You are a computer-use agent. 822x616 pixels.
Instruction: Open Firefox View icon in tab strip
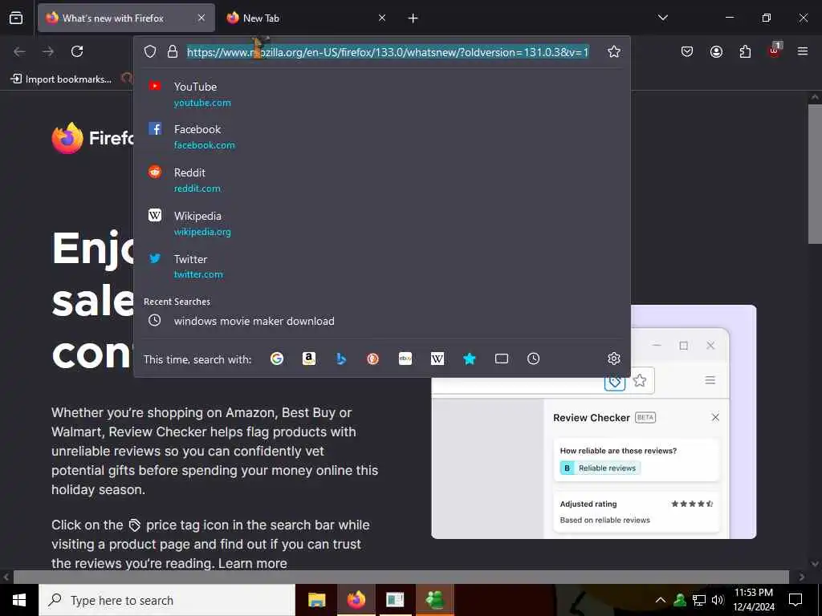pyautogui.click(x=16, y=18)
